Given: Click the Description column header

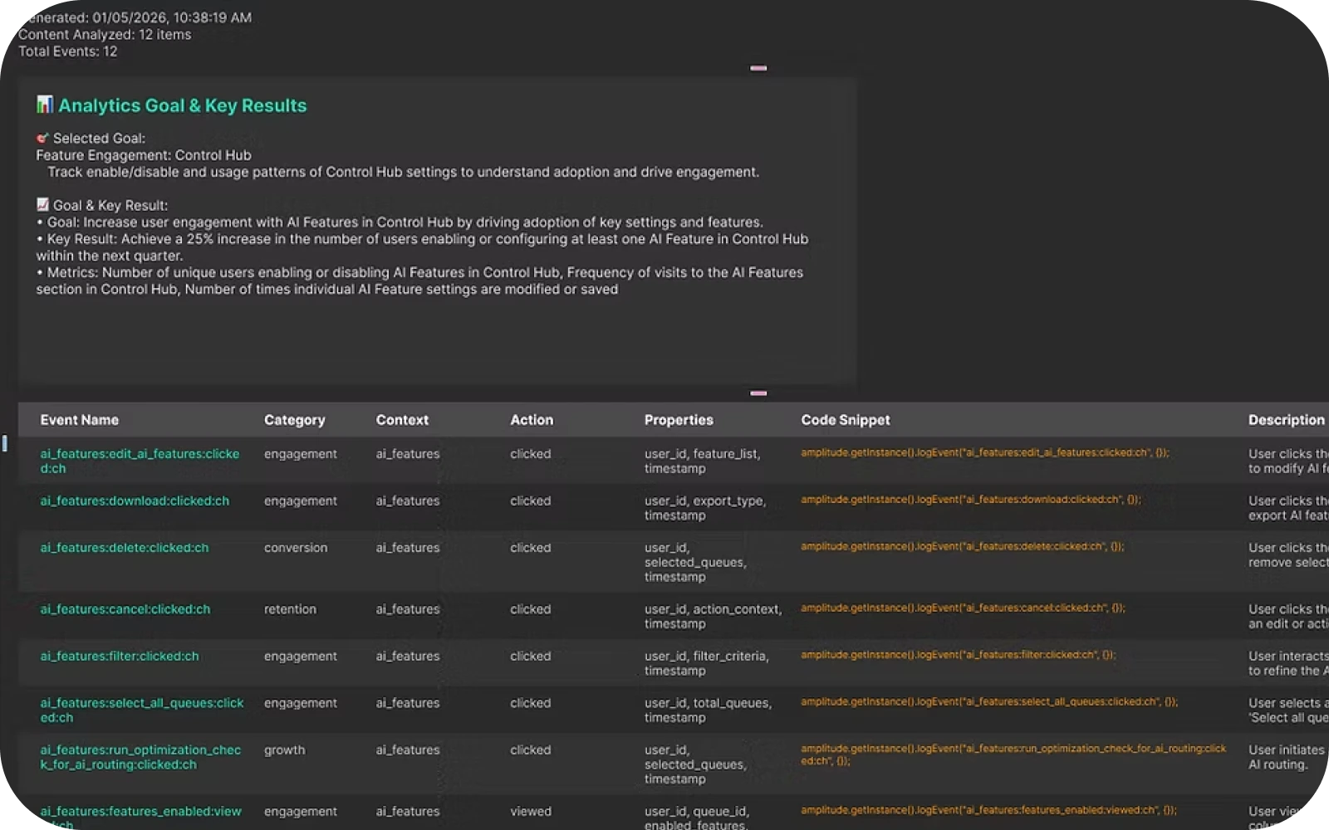Looking at the screenshot, I should (1287, 420).
